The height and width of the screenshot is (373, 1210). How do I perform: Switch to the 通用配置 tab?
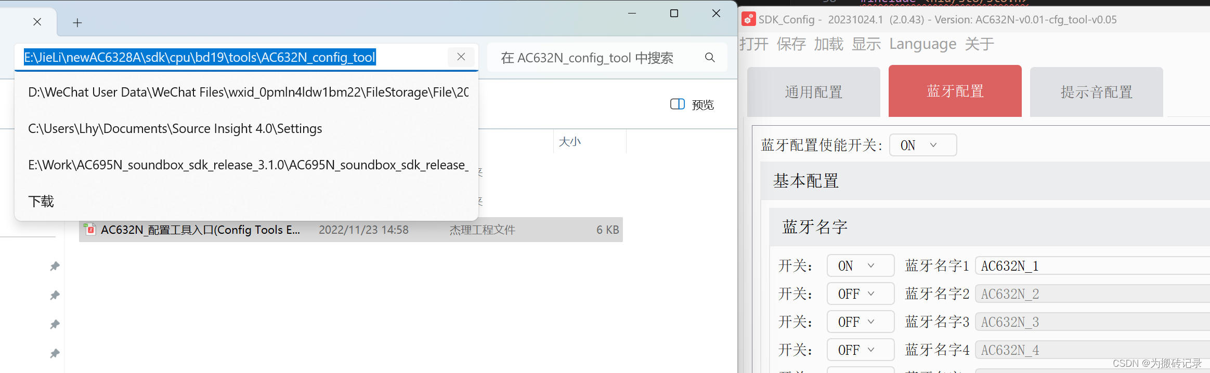pos(814,92)
